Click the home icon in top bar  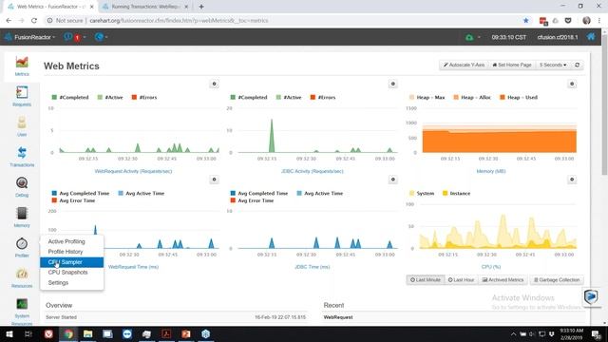[x=591, y=37]
